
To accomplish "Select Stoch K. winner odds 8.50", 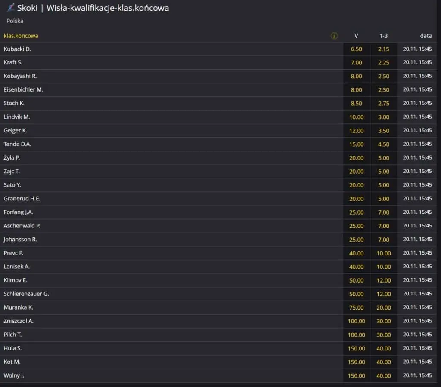I will tap(356, 103).
